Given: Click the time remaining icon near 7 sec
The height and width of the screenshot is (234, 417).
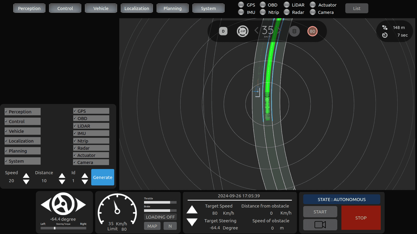Looking at the screenshot, I should [x=385, y=35].
